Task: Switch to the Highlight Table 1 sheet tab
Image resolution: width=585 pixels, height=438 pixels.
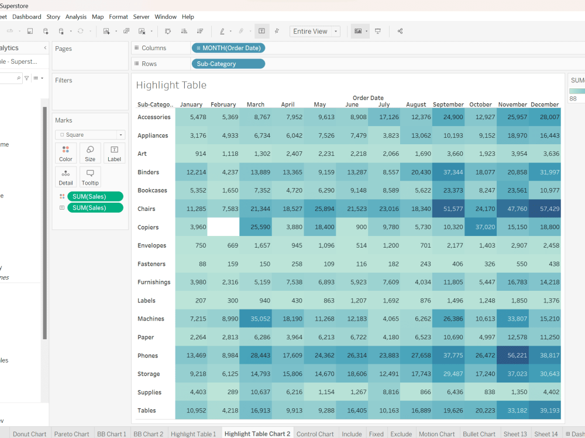Action: [x=194, y=434]
